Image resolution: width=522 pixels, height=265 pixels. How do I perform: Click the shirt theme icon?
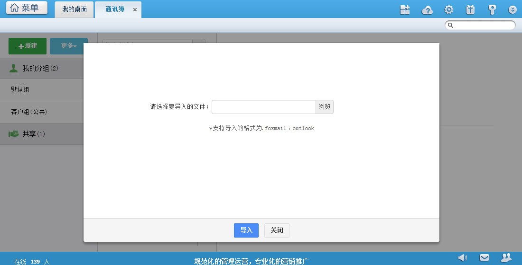tap(470, 9)
